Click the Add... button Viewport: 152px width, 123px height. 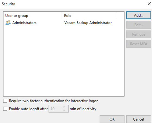(x=138, y=15)
